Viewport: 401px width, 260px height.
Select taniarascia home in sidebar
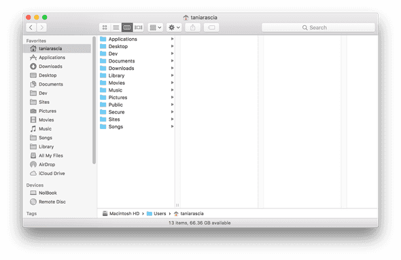pyautogui.click(x=57, y=48)
